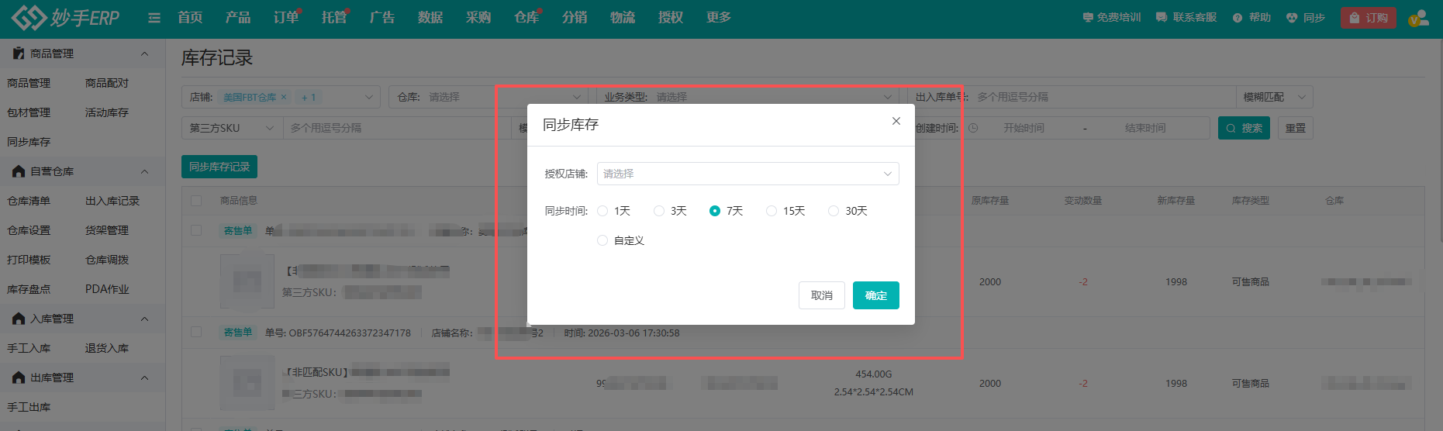Click the hamburger menu collapse icon
The height and width of the screenshot is (431, 1443).
tap(154, 18)
